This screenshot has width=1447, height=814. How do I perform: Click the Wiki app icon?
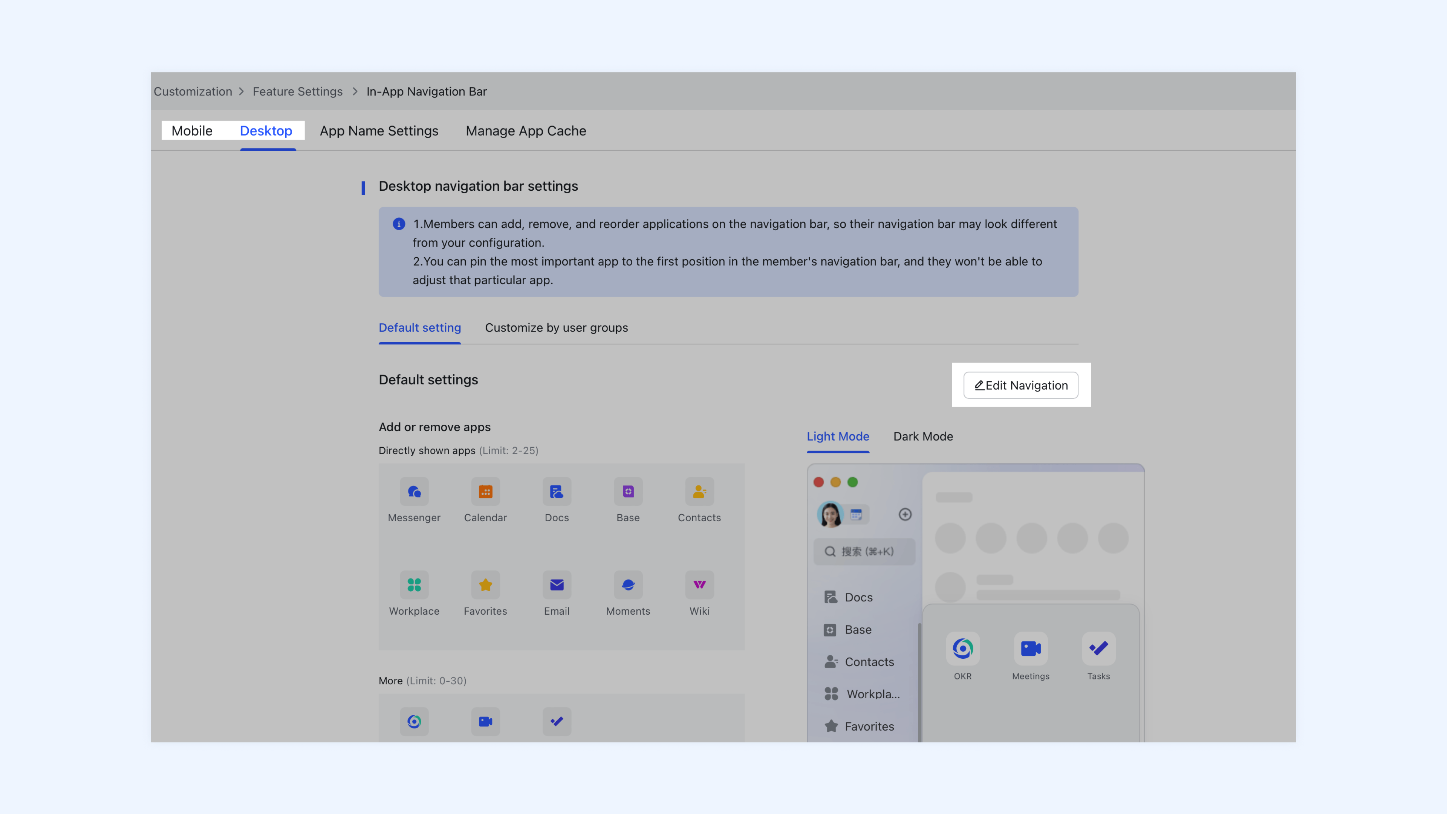click(699, 585)
